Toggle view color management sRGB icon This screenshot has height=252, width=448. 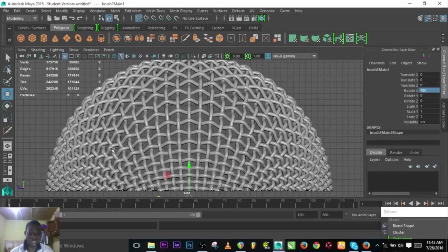click(x=268, y=56)
